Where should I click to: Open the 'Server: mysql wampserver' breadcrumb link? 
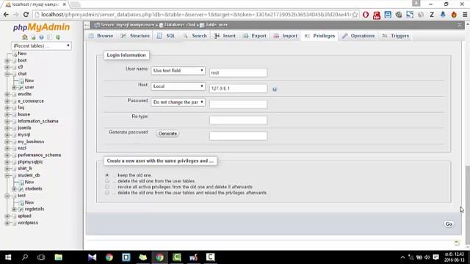[127, 25]
